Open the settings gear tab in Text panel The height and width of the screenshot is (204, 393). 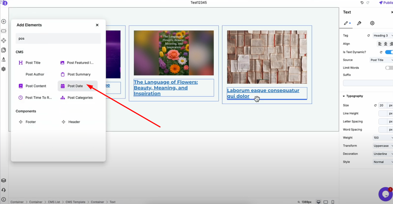[372, 23]
